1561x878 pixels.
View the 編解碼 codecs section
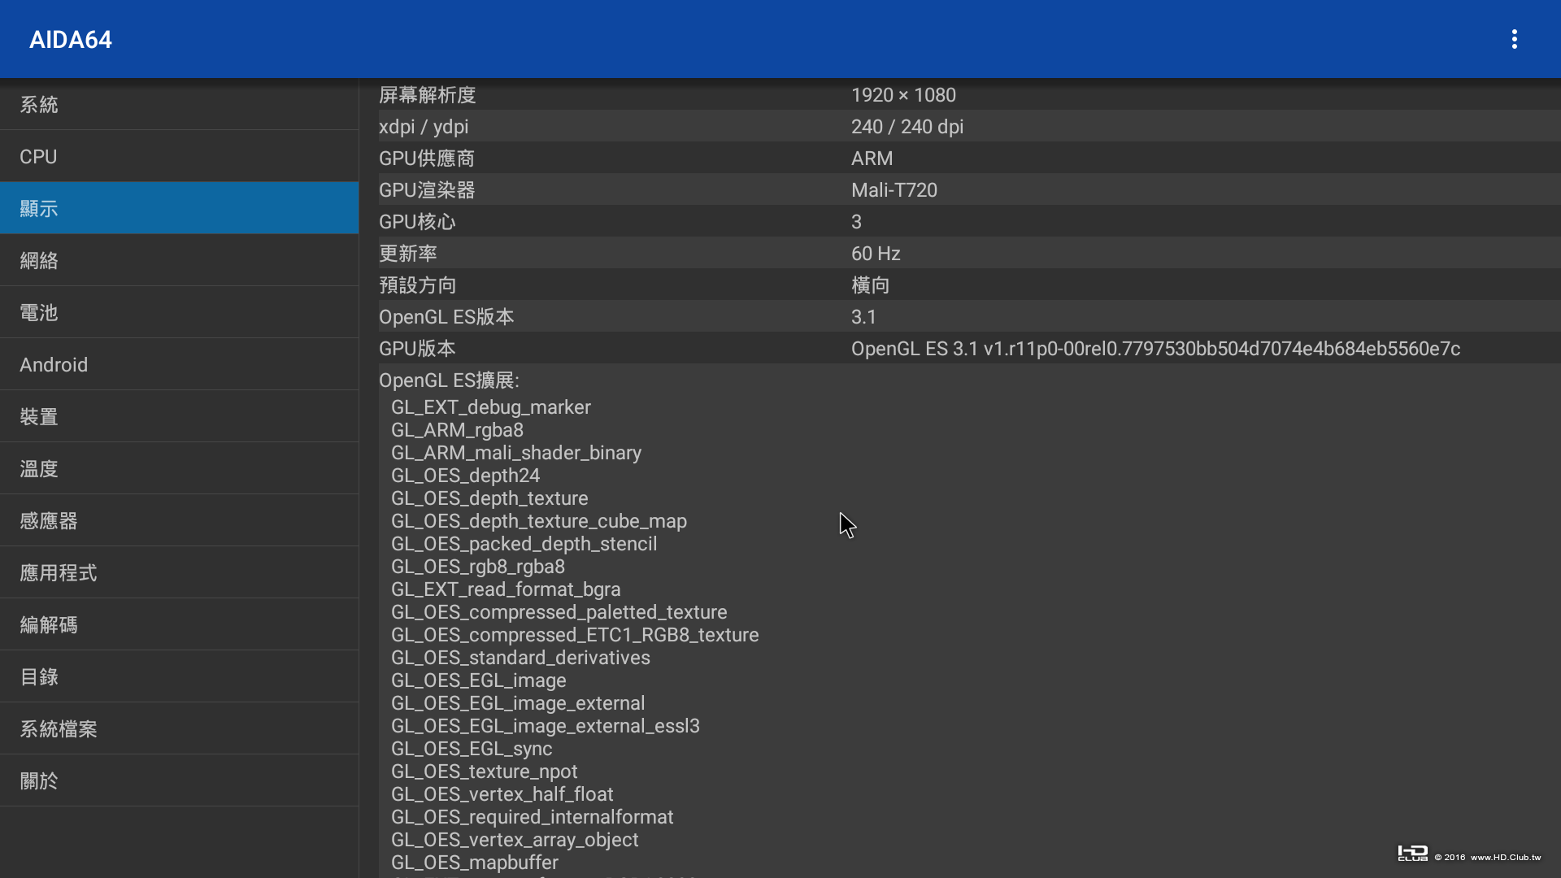[x=179, y=624]
